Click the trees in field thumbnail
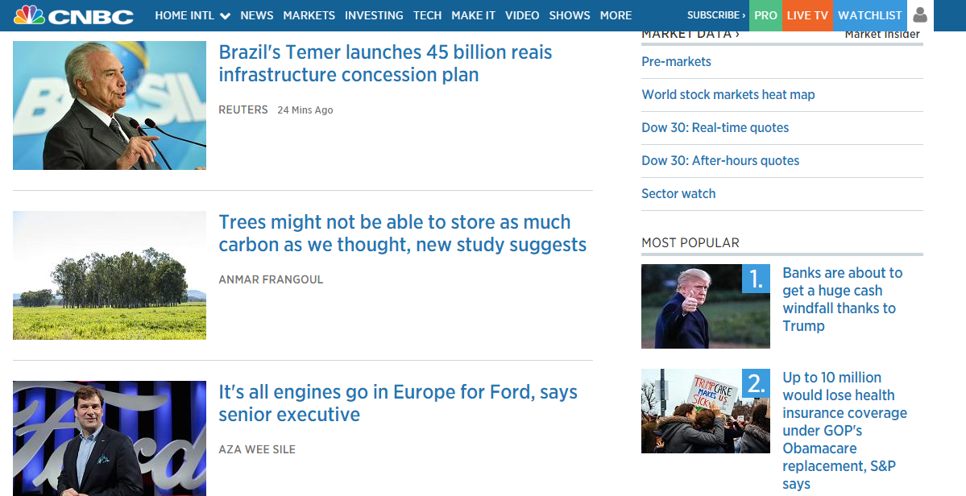 (110, 275)
